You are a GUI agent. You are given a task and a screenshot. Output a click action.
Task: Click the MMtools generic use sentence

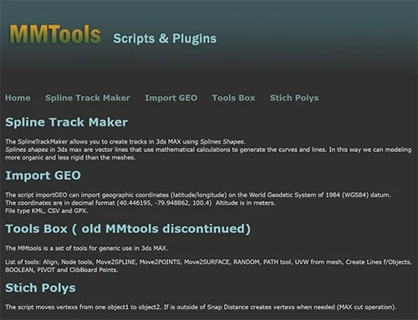point(86,248)
